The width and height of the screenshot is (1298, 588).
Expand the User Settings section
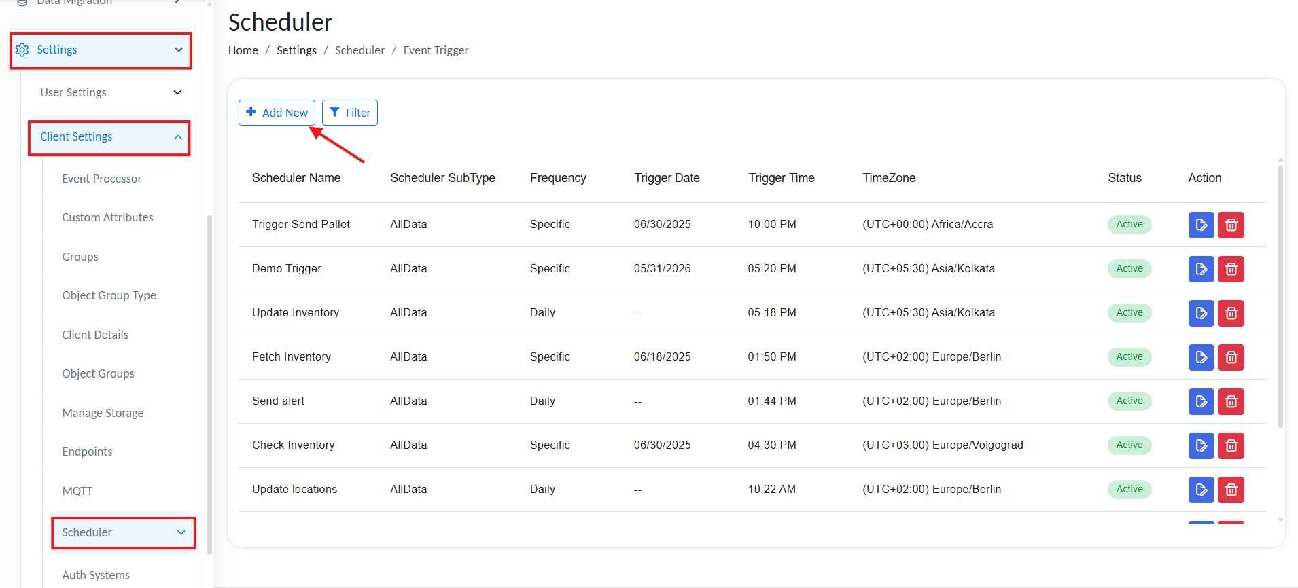[x=177, y=92]
